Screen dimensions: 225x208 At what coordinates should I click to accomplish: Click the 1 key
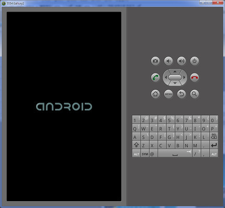136,119
